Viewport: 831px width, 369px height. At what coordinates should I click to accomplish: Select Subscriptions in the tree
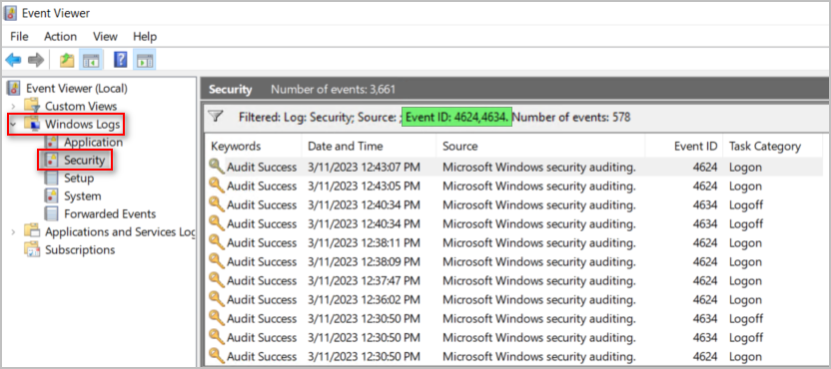click(x=80, y=249)
